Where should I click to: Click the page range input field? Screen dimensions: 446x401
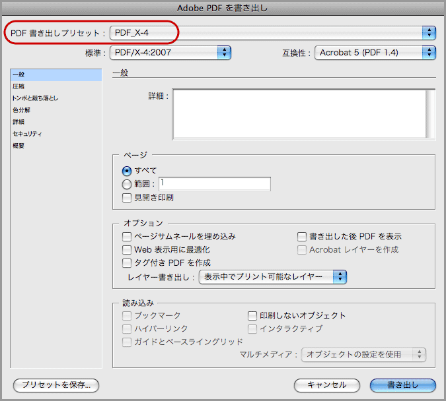click(x=214, y=184)
